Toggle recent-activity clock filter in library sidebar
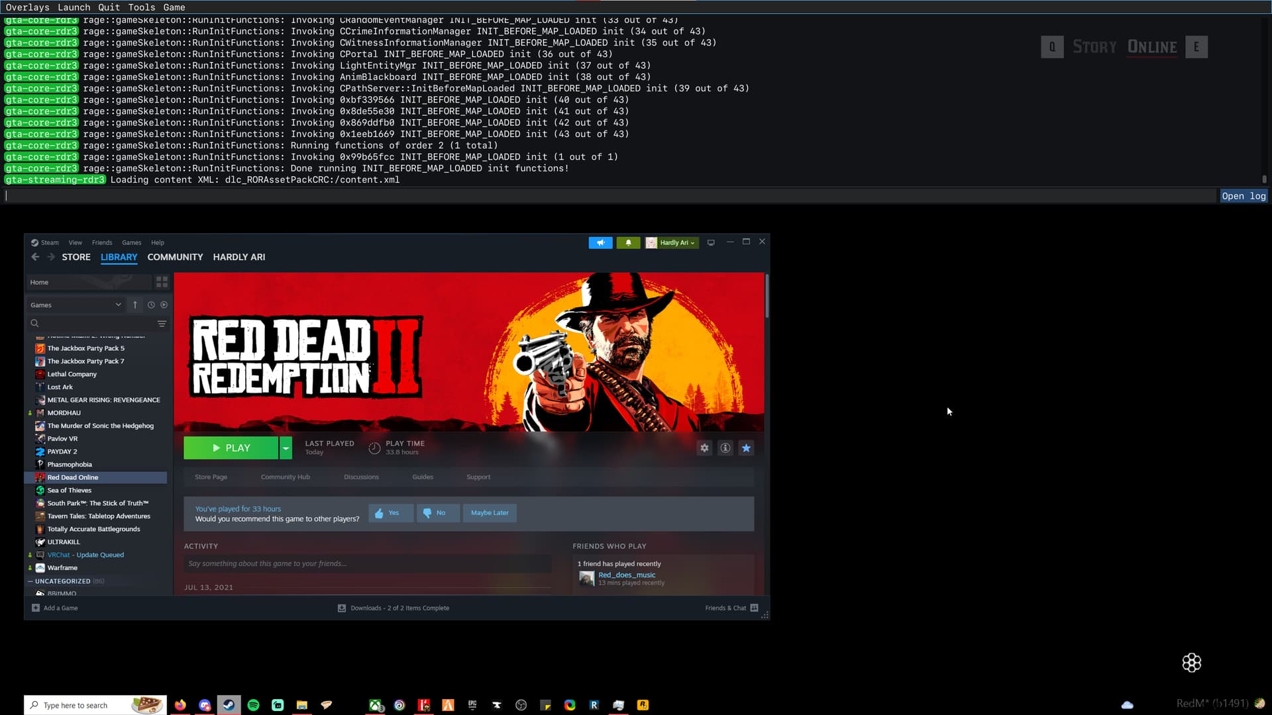This screenshot has height=715, width=1272. (x=151, y=305)
